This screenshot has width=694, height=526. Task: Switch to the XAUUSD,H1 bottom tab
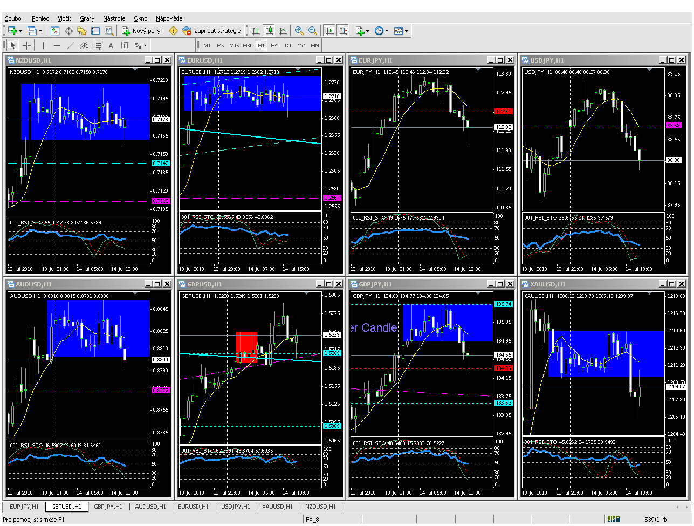click(277, 507)
